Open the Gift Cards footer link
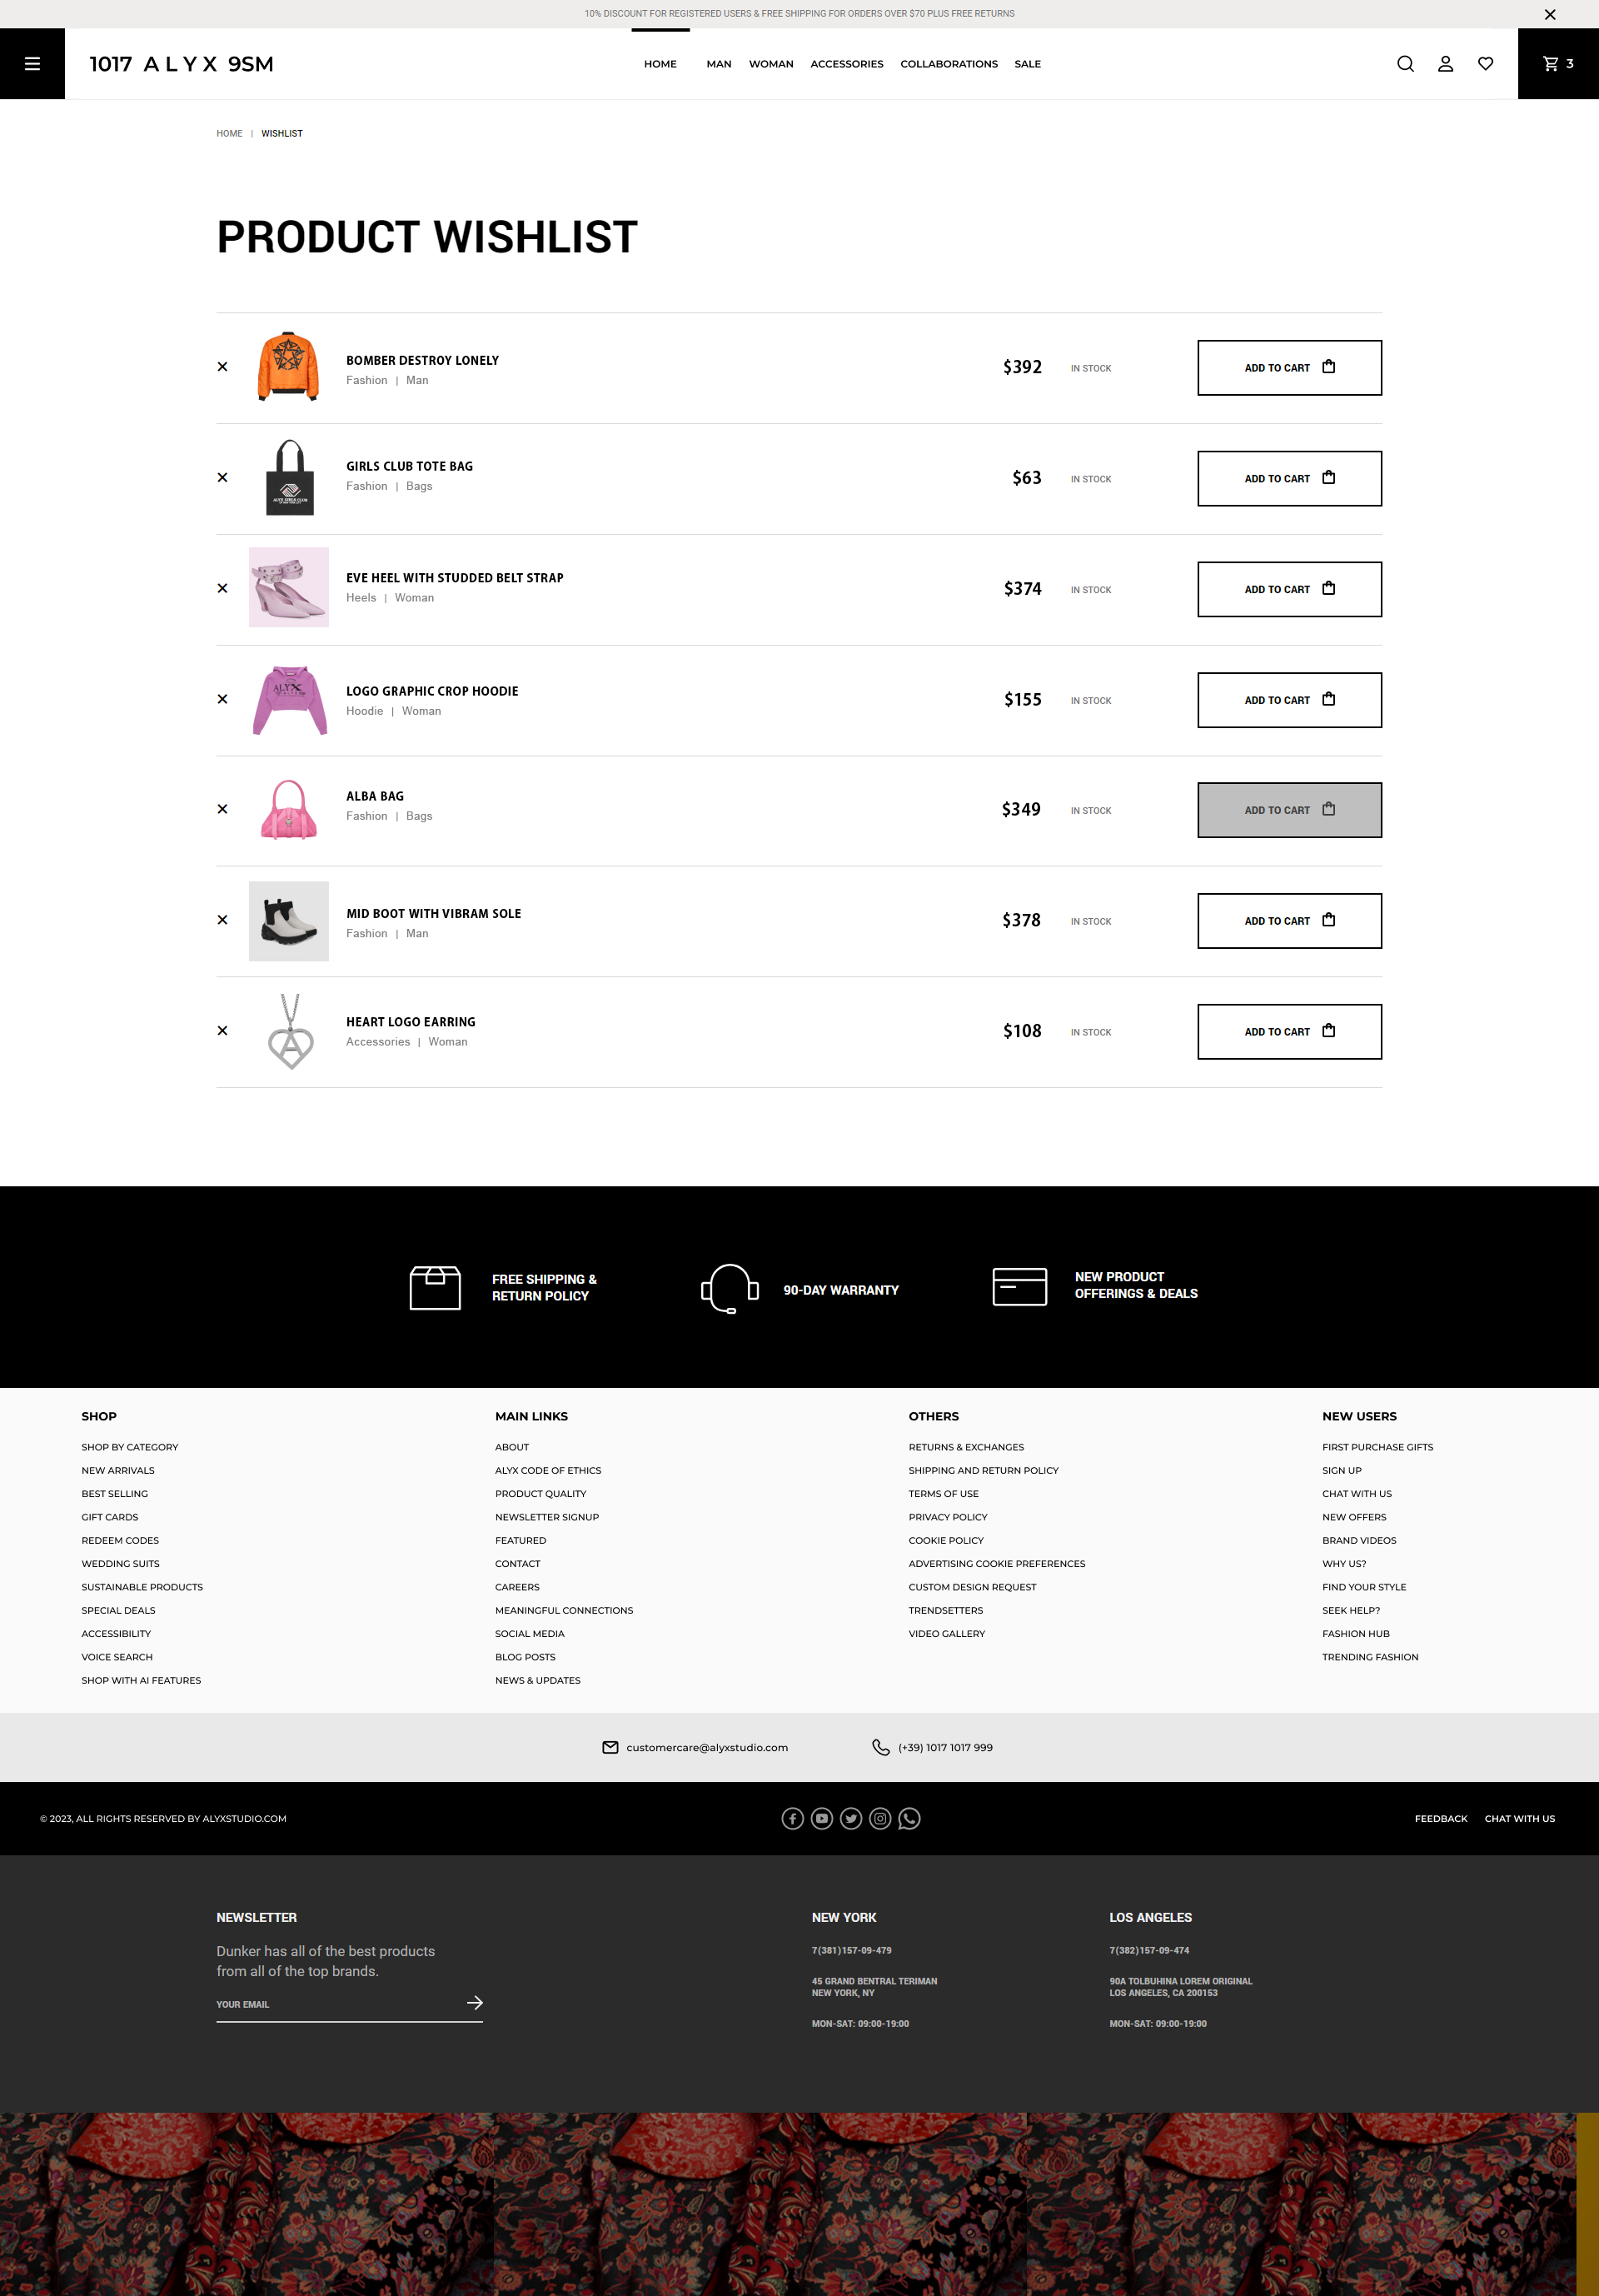Viewport: 1599px width, 2296px height. pos(110,1518)
